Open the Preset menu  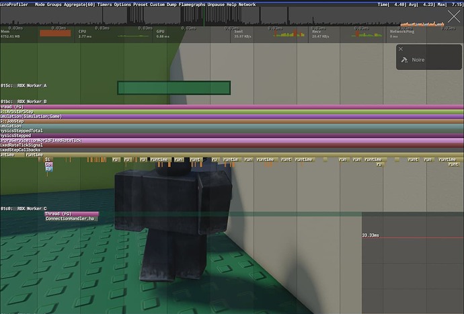coord(141,5)
